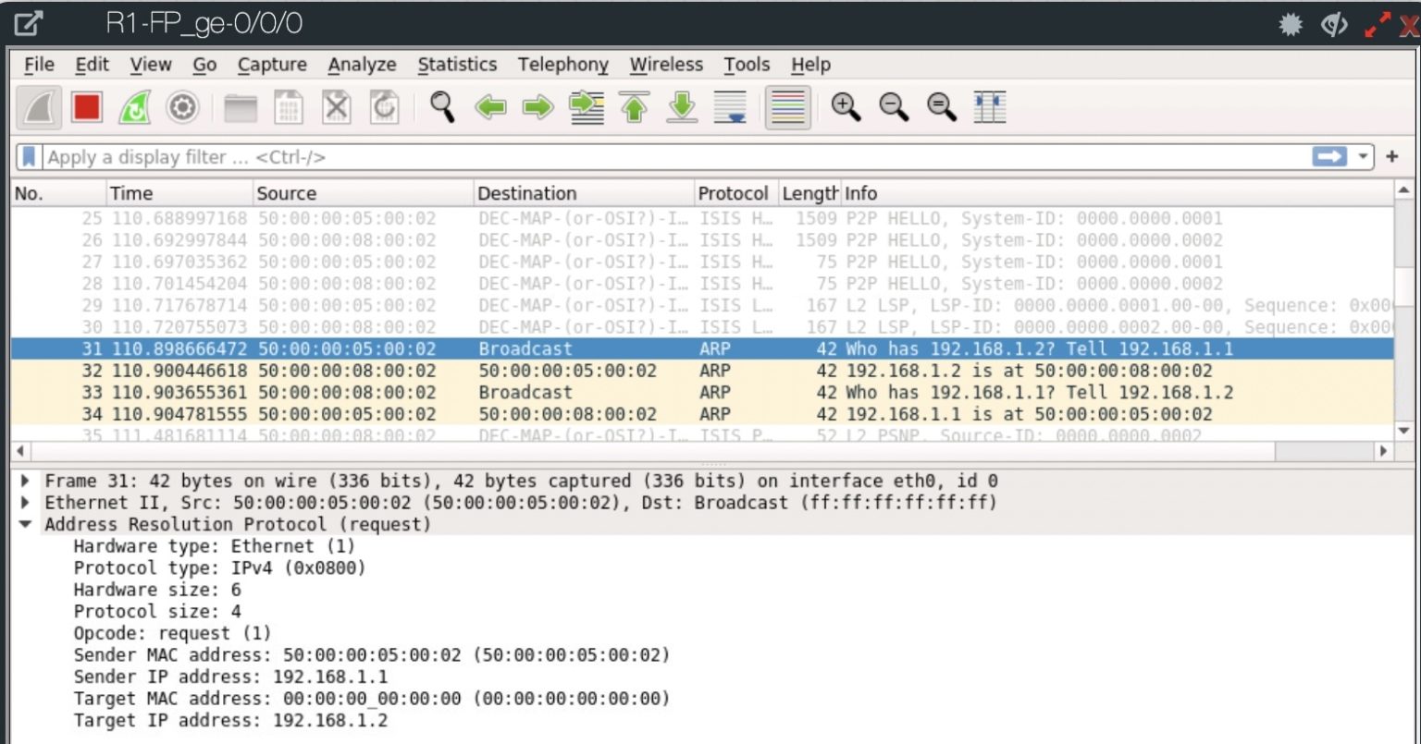This screenshot has width=1421, height=744.
Task: Open the Telephony menu
Action: [x=562, y=65]
